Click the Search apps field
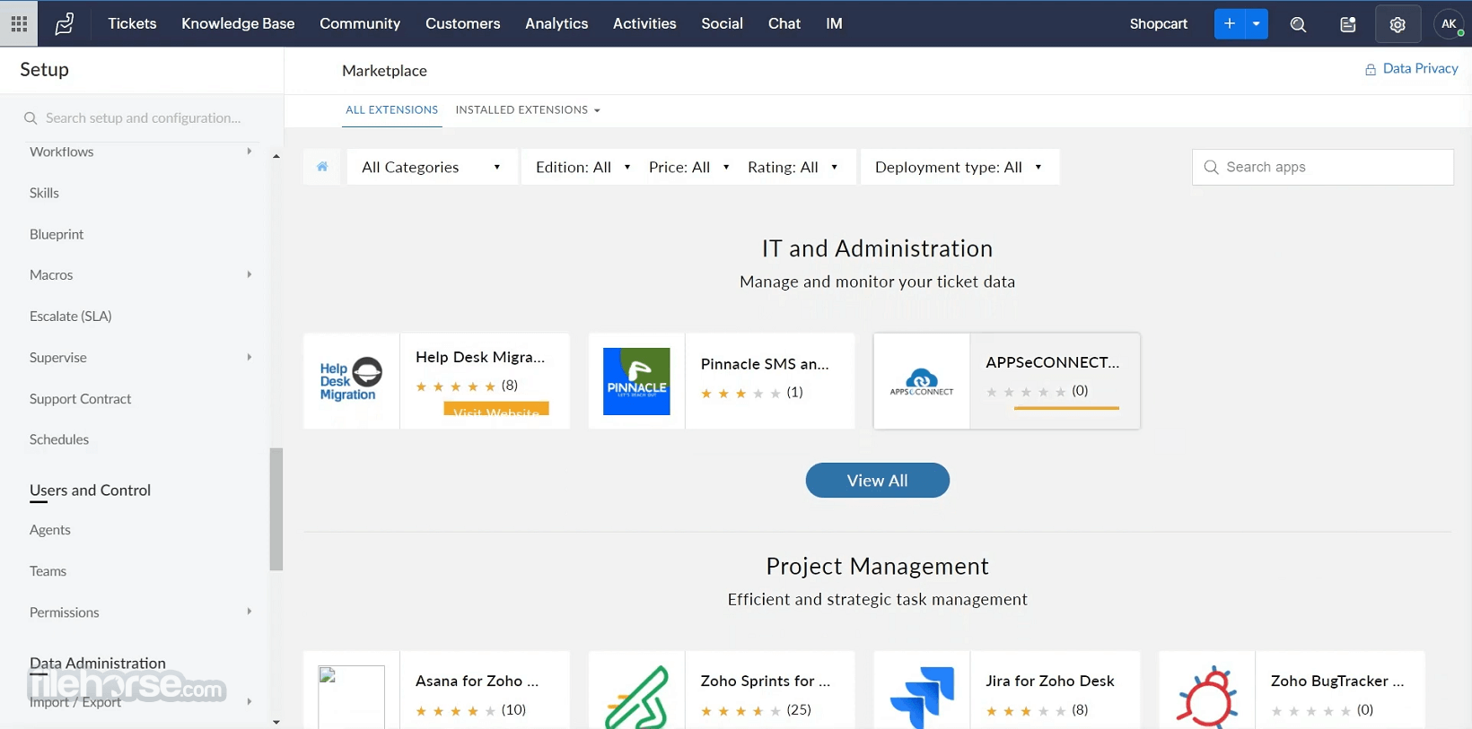This screenshot has height=729, width=1472. point(1323,167)
